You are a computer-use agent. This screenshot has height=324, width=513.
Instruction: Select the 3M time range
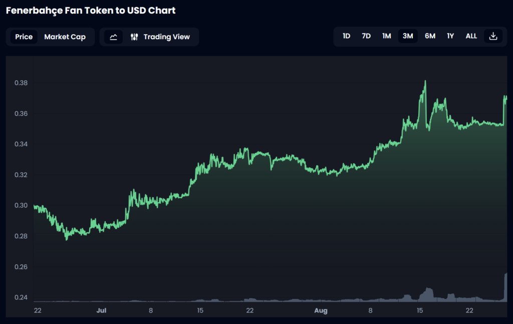[408, 36]
